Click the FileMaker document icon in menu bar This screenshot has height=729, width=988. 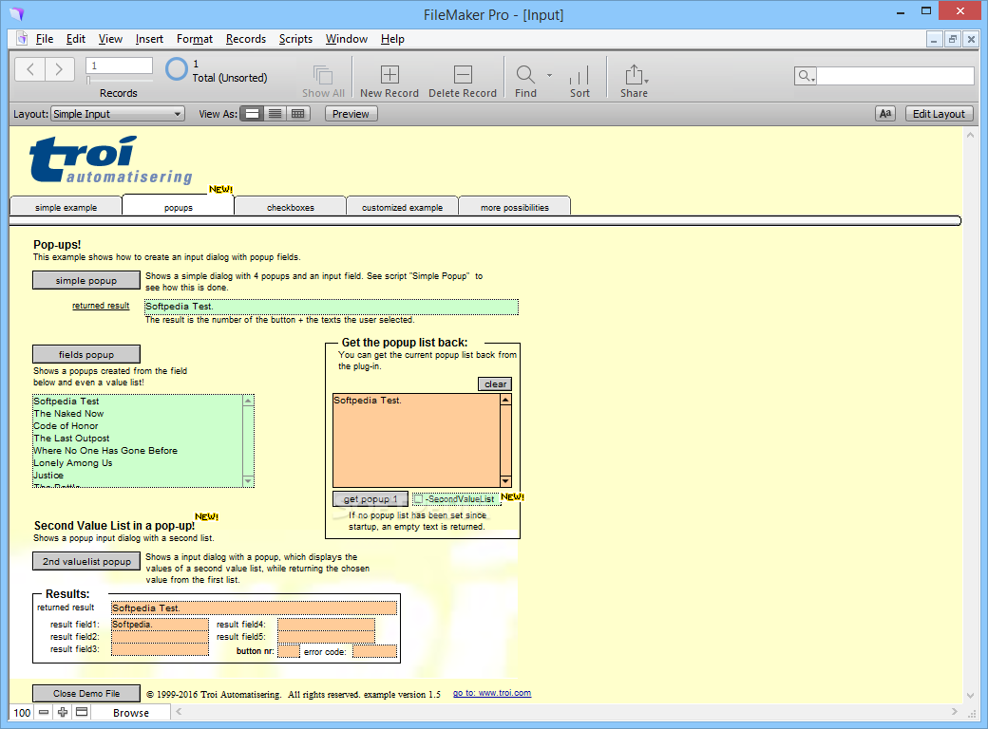tap(22, 38)
